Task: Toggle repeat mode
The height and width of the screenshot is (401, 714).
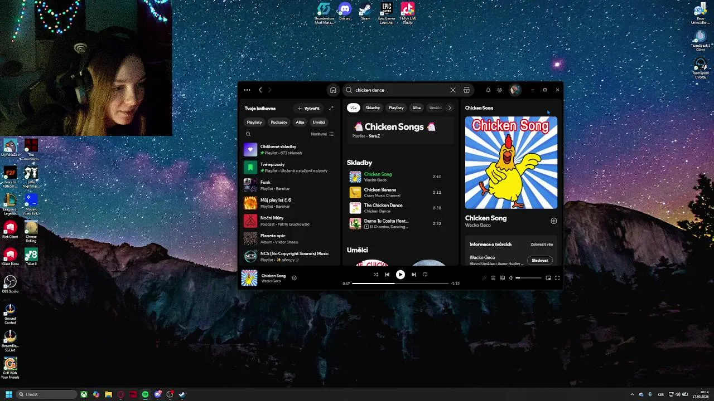Action: click(x=425, y=275)
